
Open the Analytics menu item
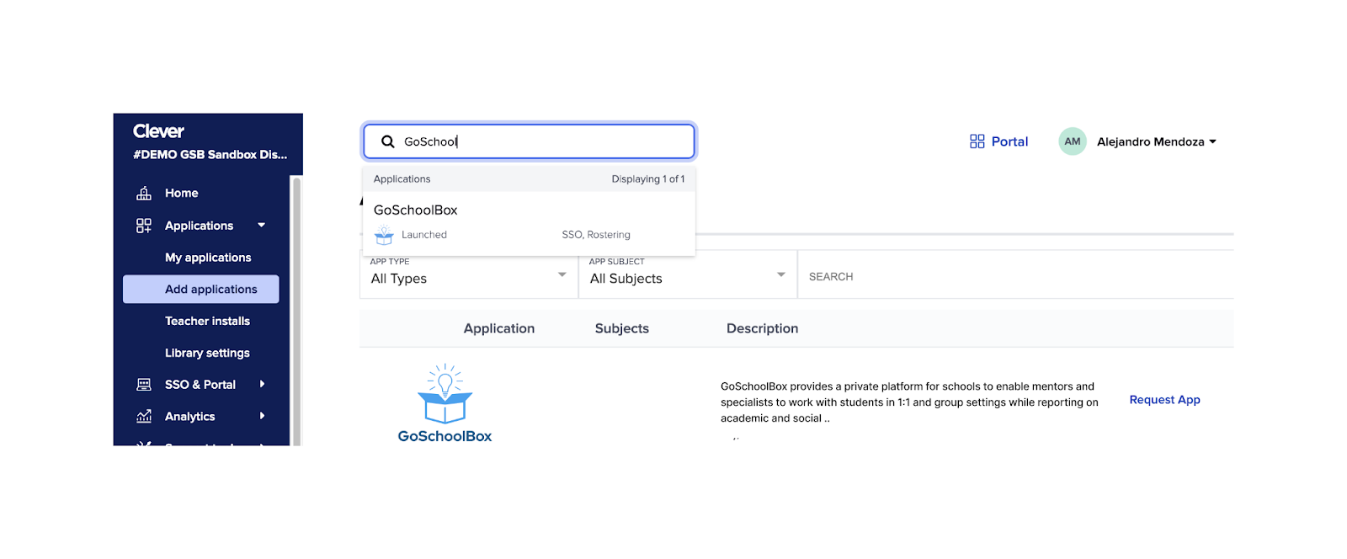click(x=190, y=417)
